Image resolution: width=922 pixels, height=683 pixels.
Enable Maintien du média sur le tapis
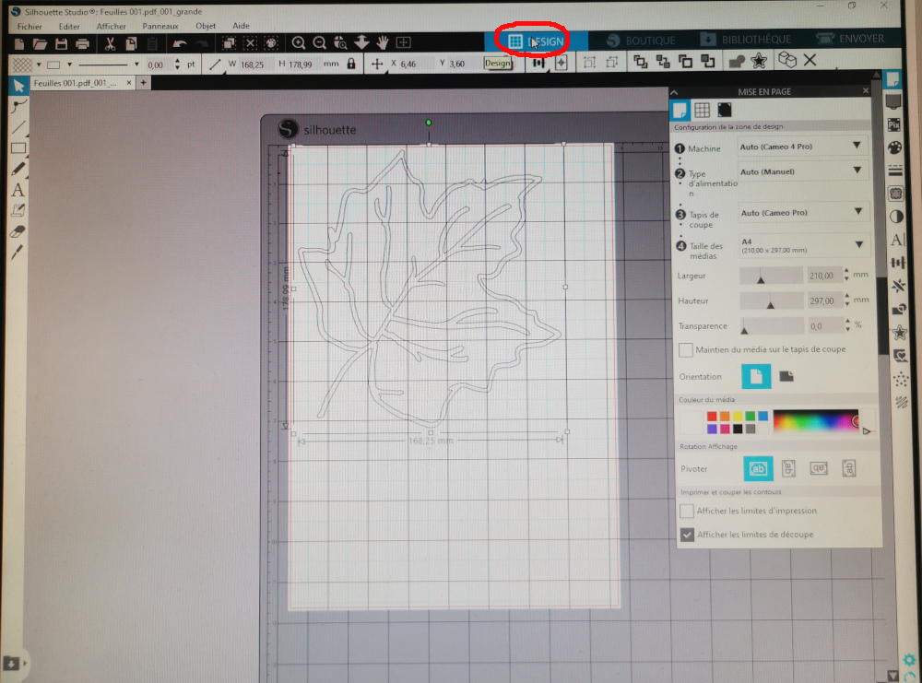click(686, 350)
